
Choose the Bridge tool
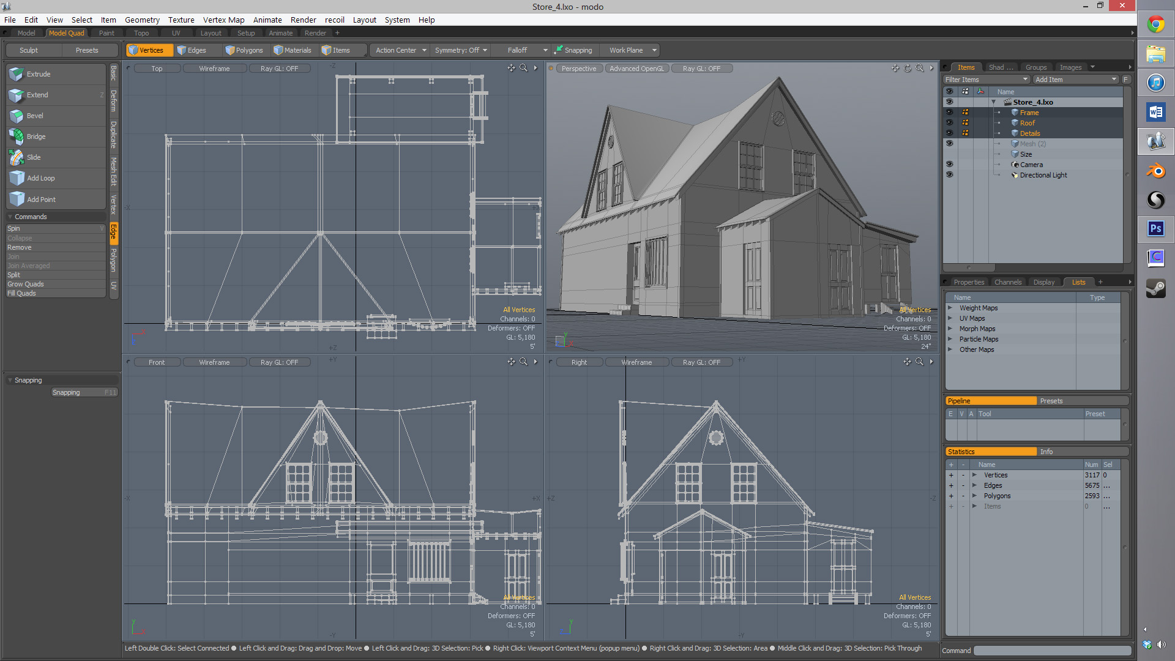click(36, 136)
